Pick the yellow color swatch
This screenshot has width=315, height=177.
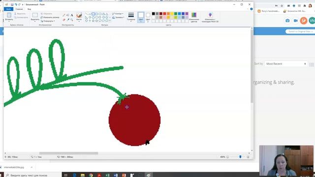click(172, 14)
